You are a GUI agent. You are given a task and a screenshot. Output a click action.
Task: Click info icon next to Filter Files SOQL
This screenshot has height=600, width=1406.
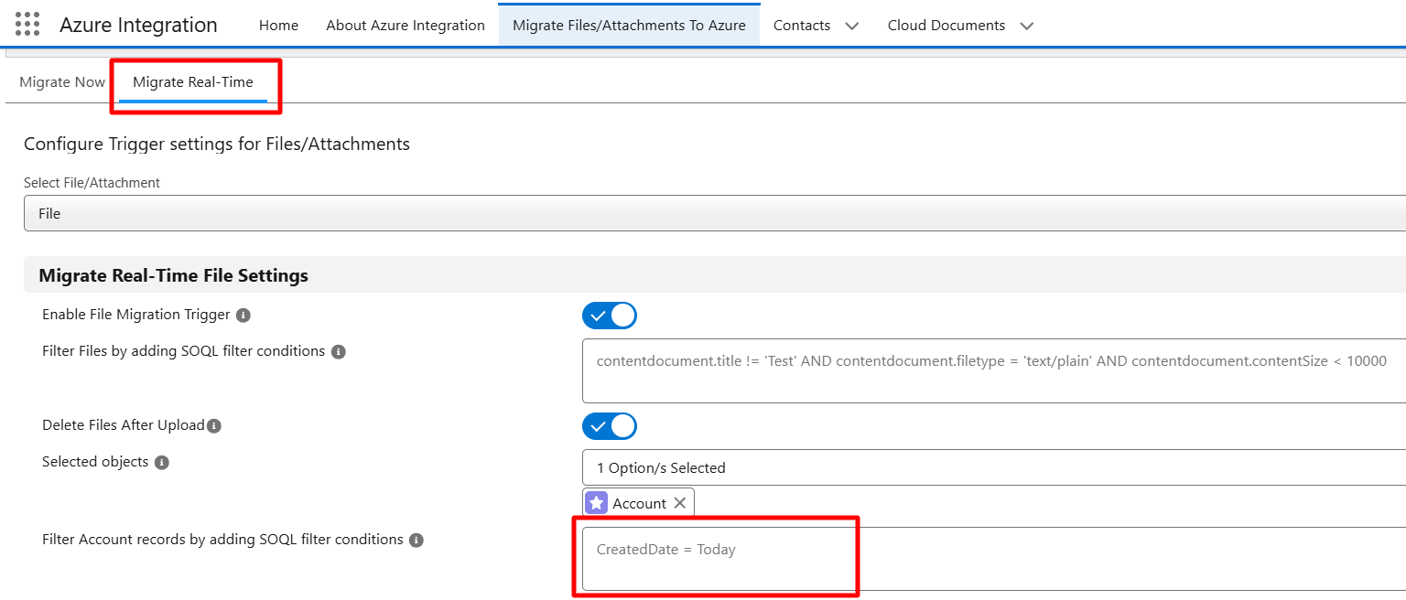pyautogui.click(x=338, y=351)
